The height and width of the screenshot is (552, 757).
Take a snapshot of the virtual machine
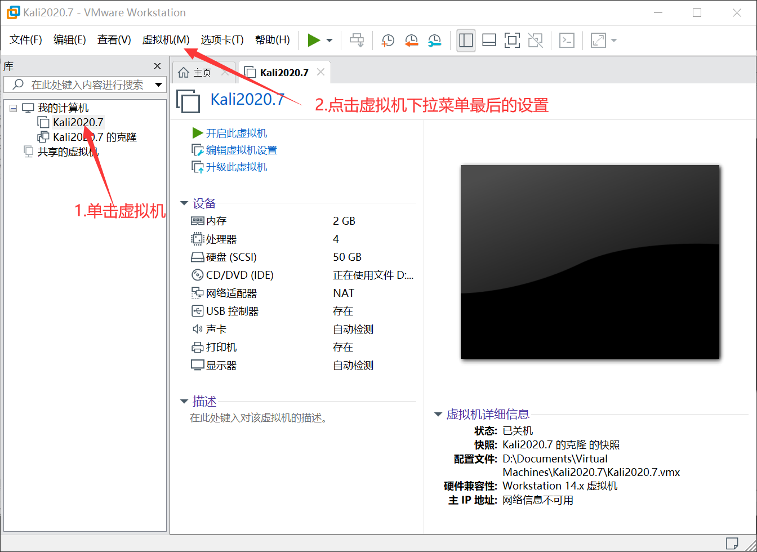(388, 40)
